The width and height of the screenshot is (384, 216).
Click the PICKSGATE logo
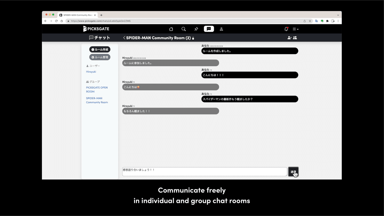coord(96,29)
